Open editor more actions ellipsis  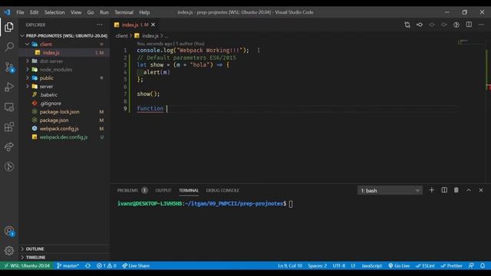click(481, 25)
